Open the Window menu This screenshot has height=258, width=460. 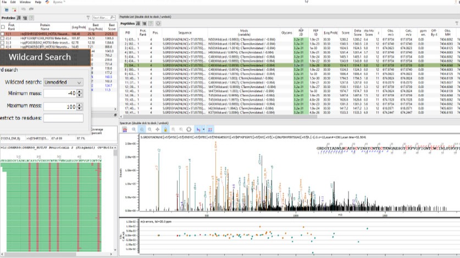(25, 2)
